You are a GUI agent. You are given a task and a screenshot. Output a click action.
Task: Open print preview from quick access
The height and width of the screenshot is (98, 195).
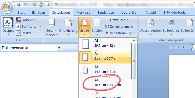tap(48, 5)
